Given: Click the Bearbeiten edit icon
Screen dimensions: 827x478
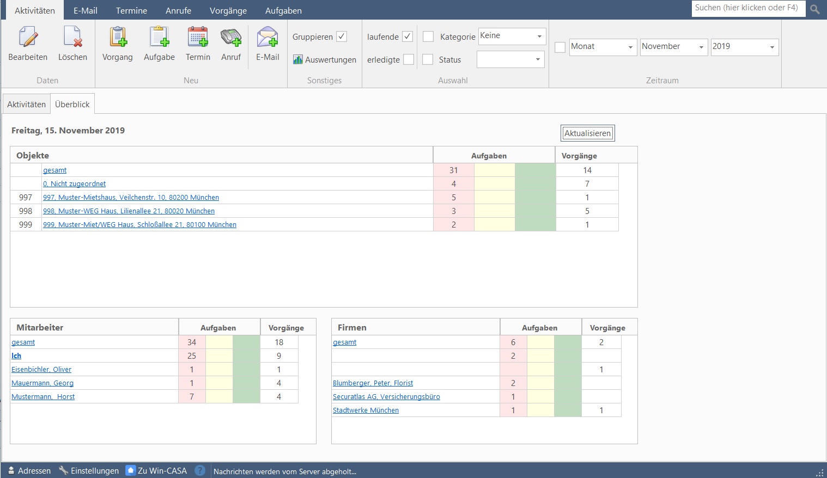Looking at the screenshot, I should click(x=28, y=37).
